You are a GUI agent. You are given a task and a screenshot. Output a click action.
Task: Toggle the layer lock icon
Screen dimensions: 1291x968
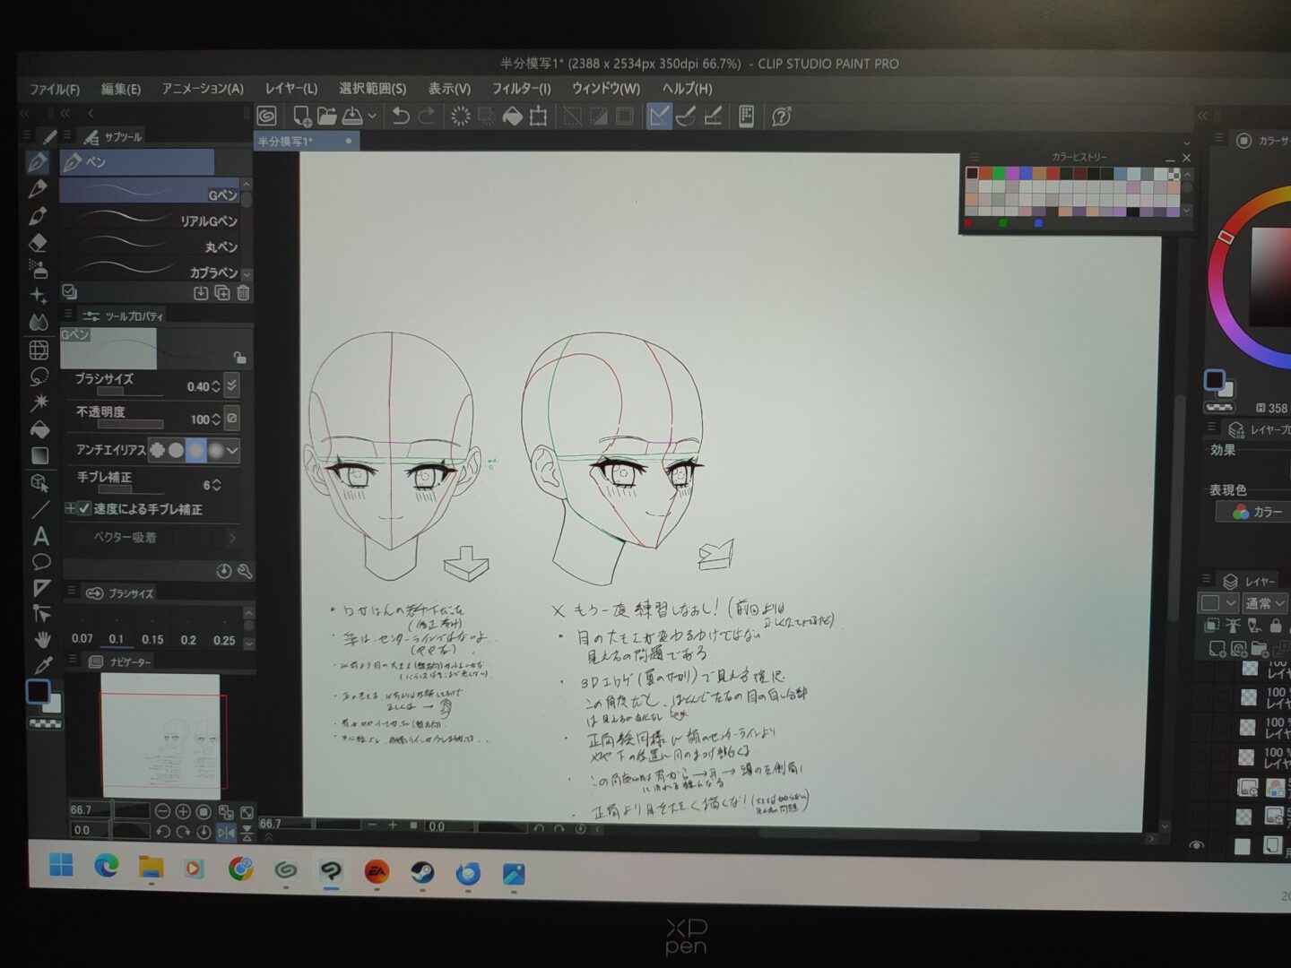(x=1275, y=626)
